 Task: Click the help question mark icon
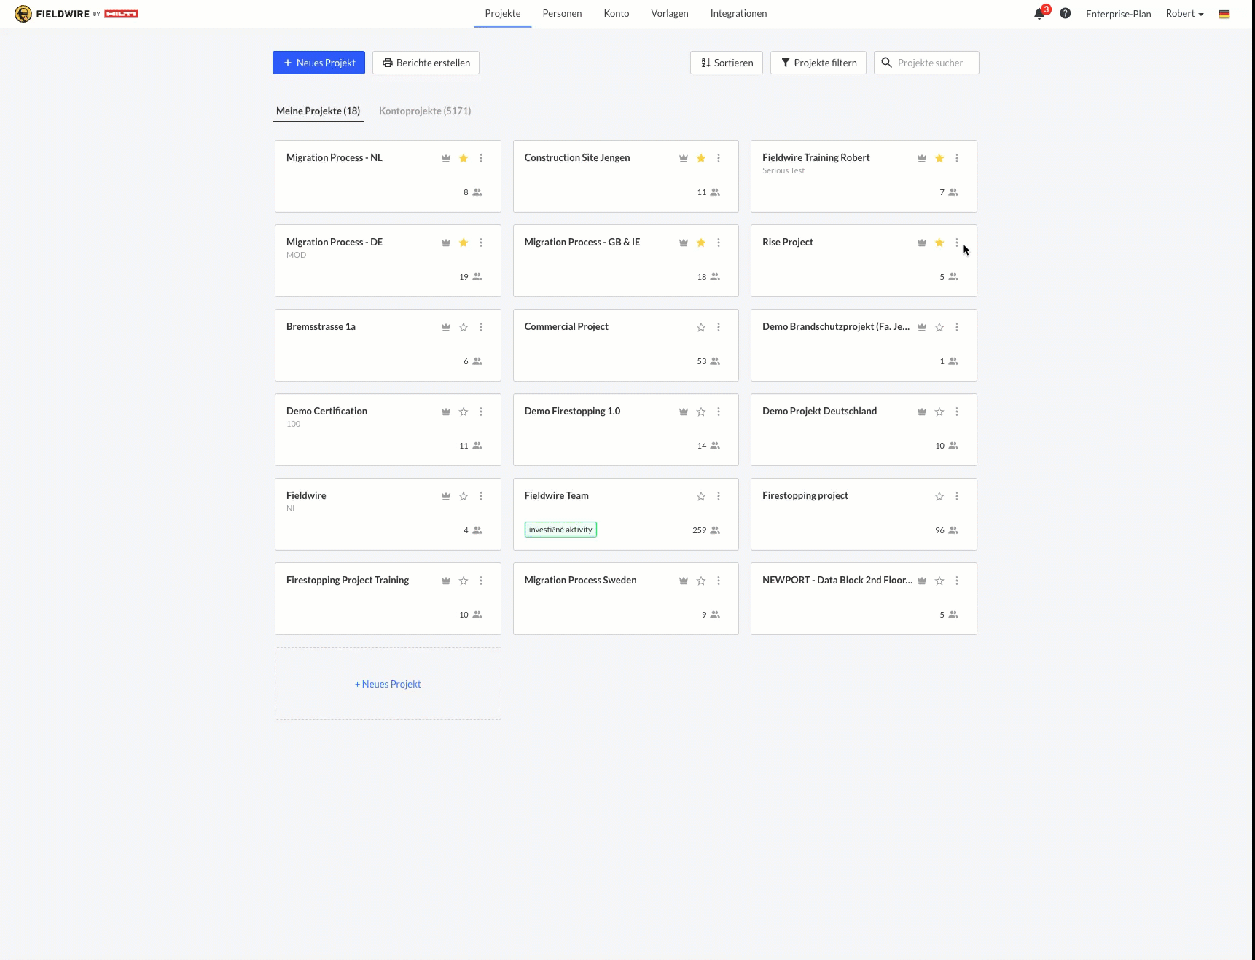1065,14
